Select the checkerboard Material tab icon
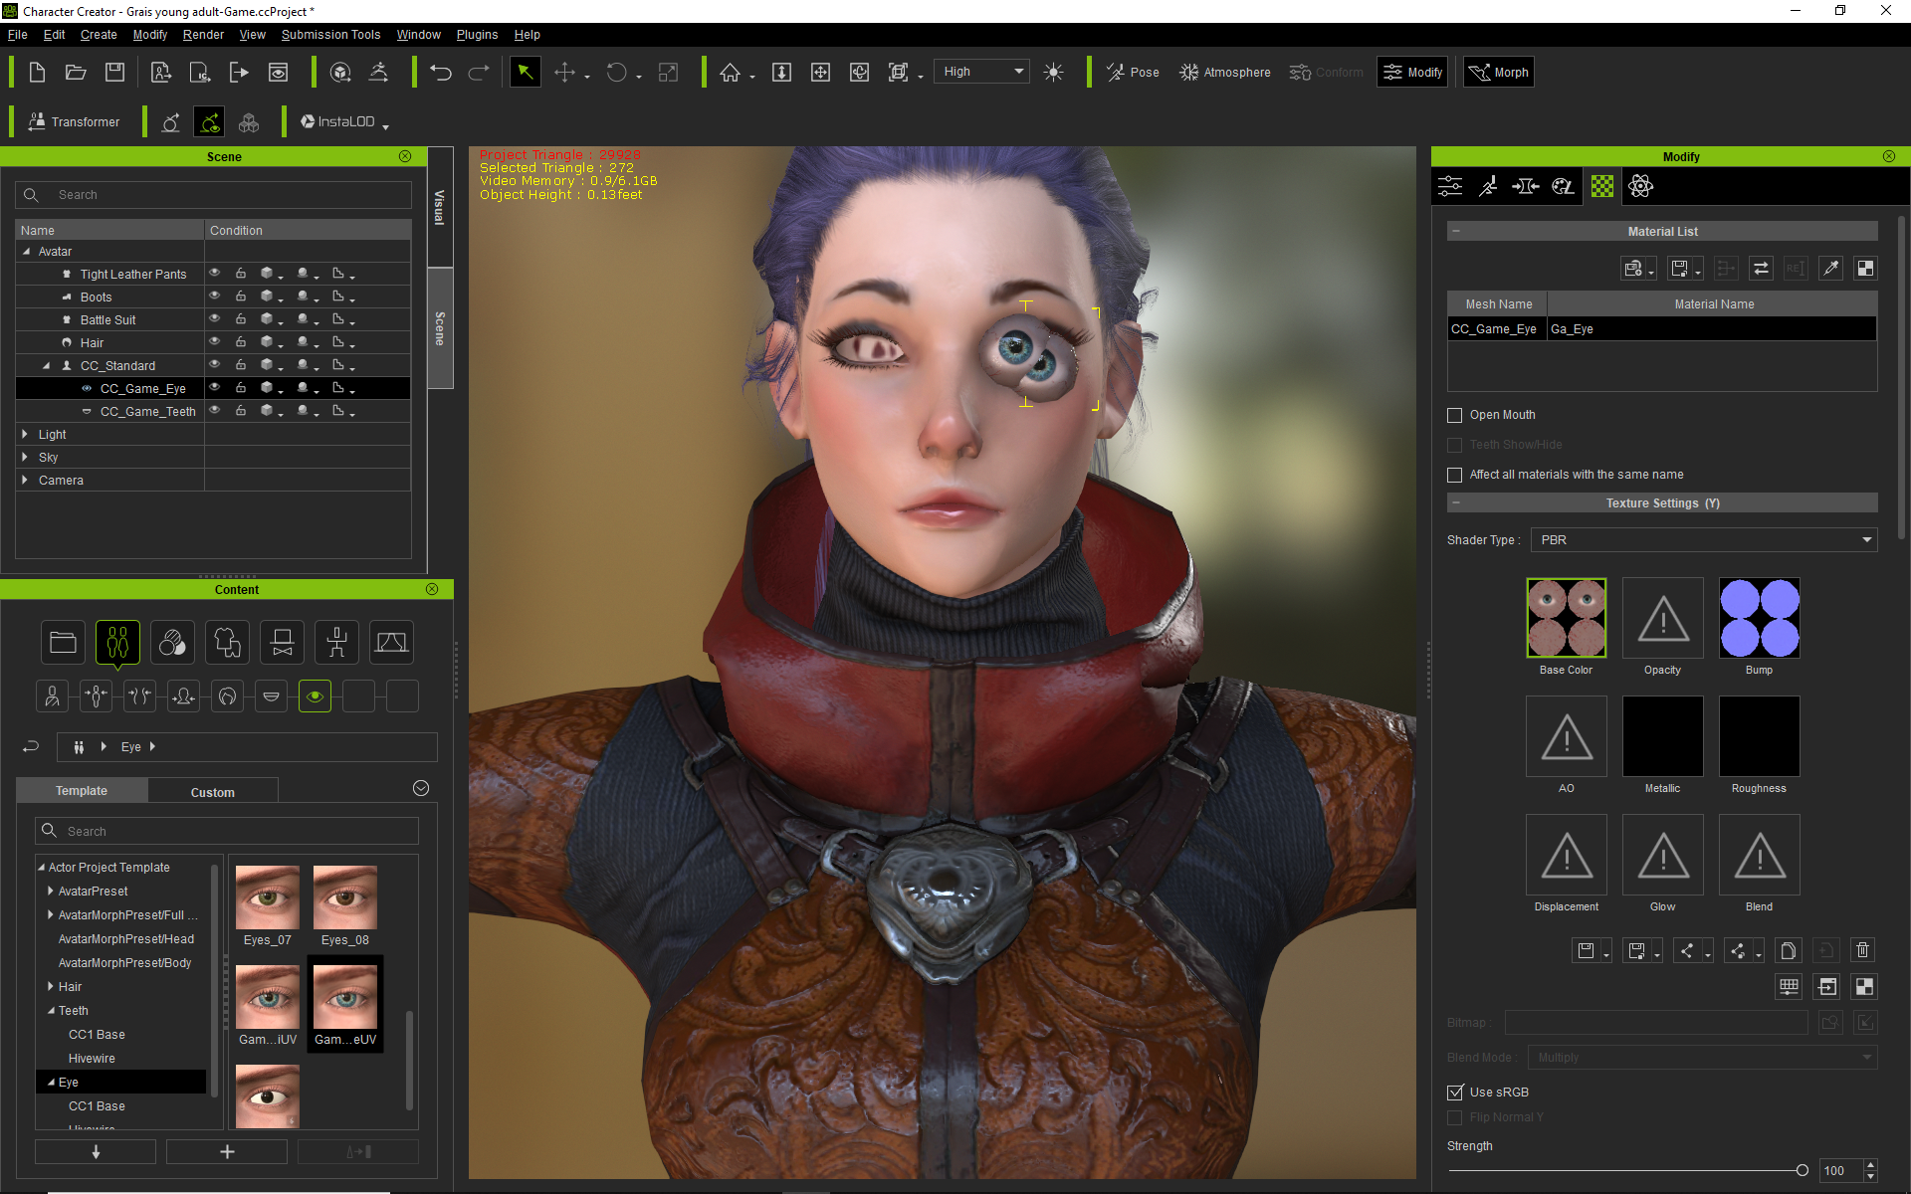 [x=1601, y=186]
